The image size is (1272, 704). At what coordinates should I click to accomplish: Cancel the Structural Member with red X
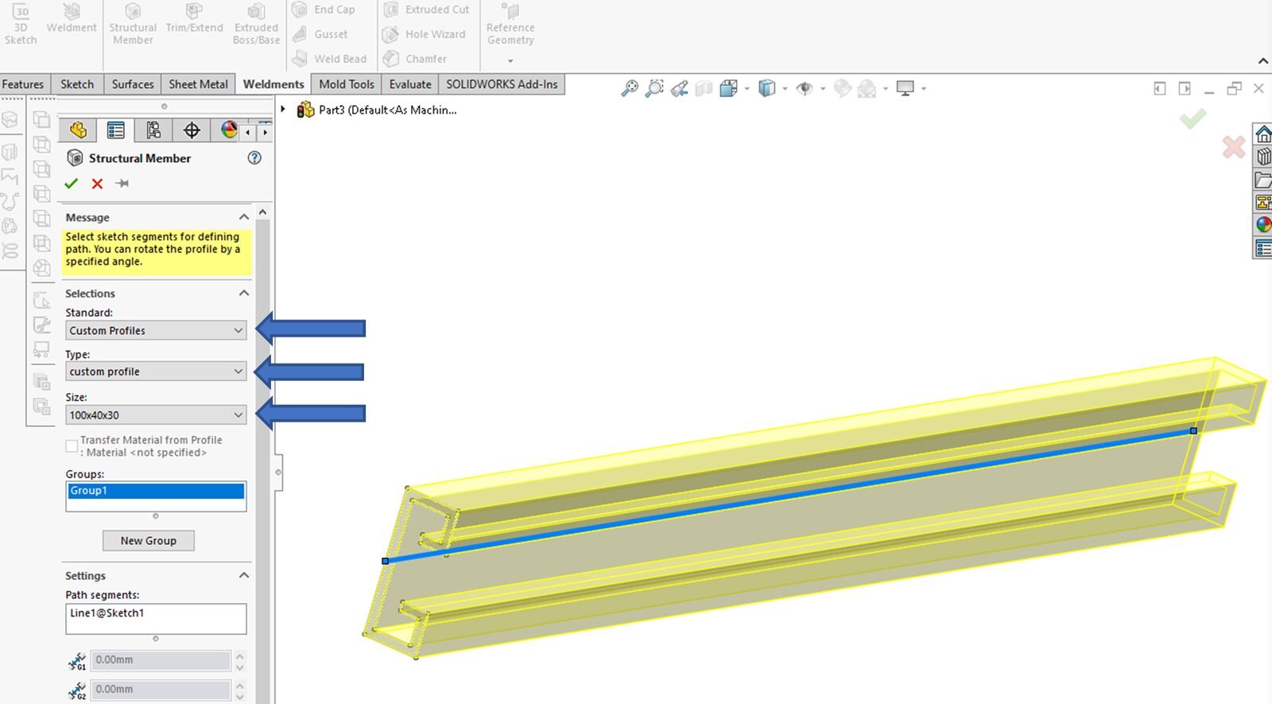[97, 184]
